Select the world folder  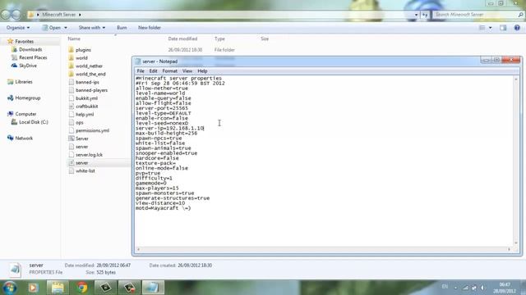[81, 58]
